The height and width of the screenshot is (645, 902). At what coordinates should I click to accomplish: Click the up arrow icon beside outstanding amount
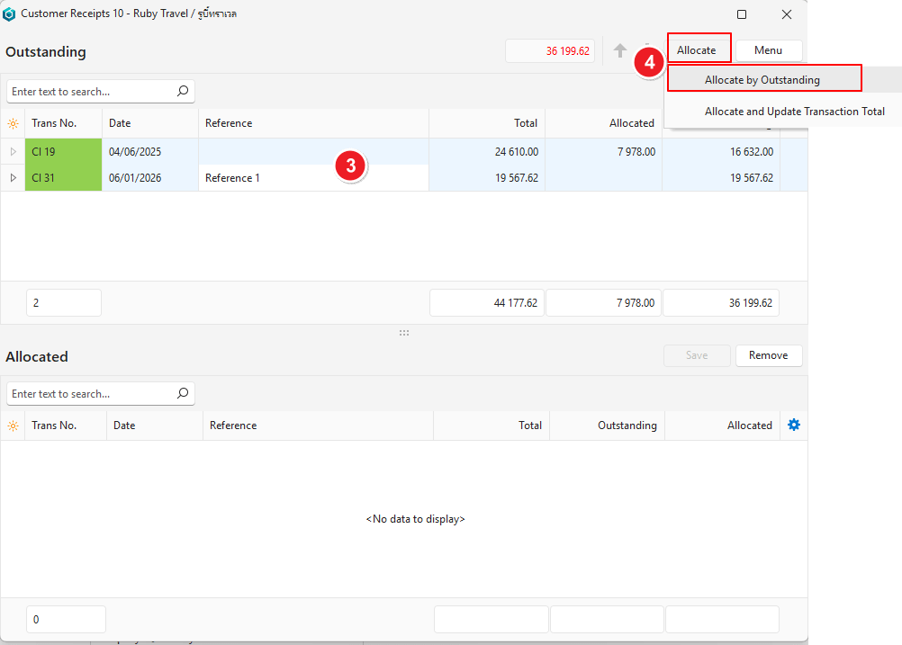[x=620, y=51]
